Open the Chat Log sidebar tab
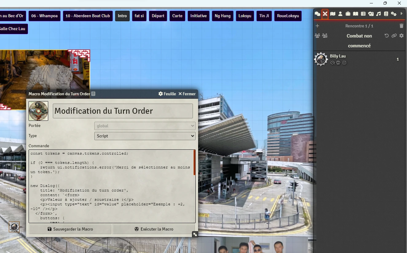This screenshot has height=253, width=407. 317,14
